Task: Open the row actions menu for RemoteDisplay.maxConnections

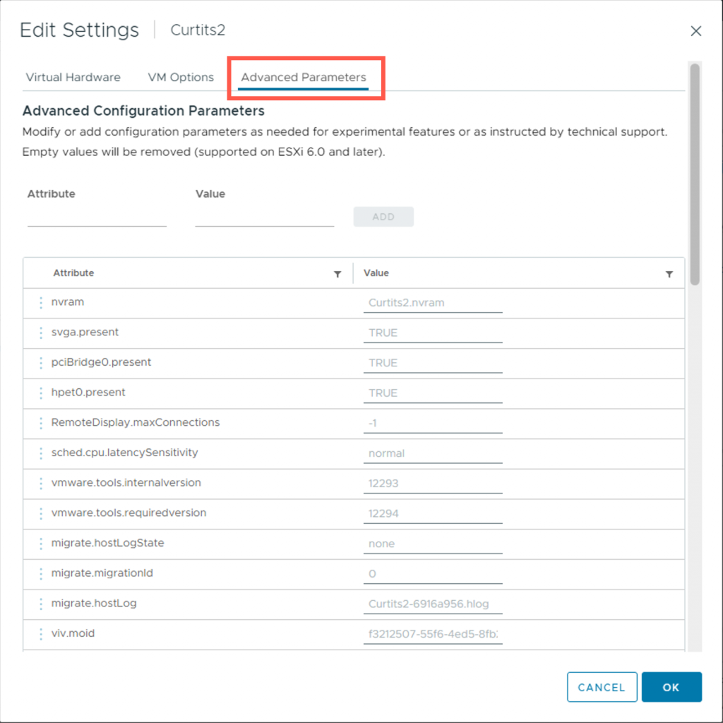Action: click(x=41, y=424)
